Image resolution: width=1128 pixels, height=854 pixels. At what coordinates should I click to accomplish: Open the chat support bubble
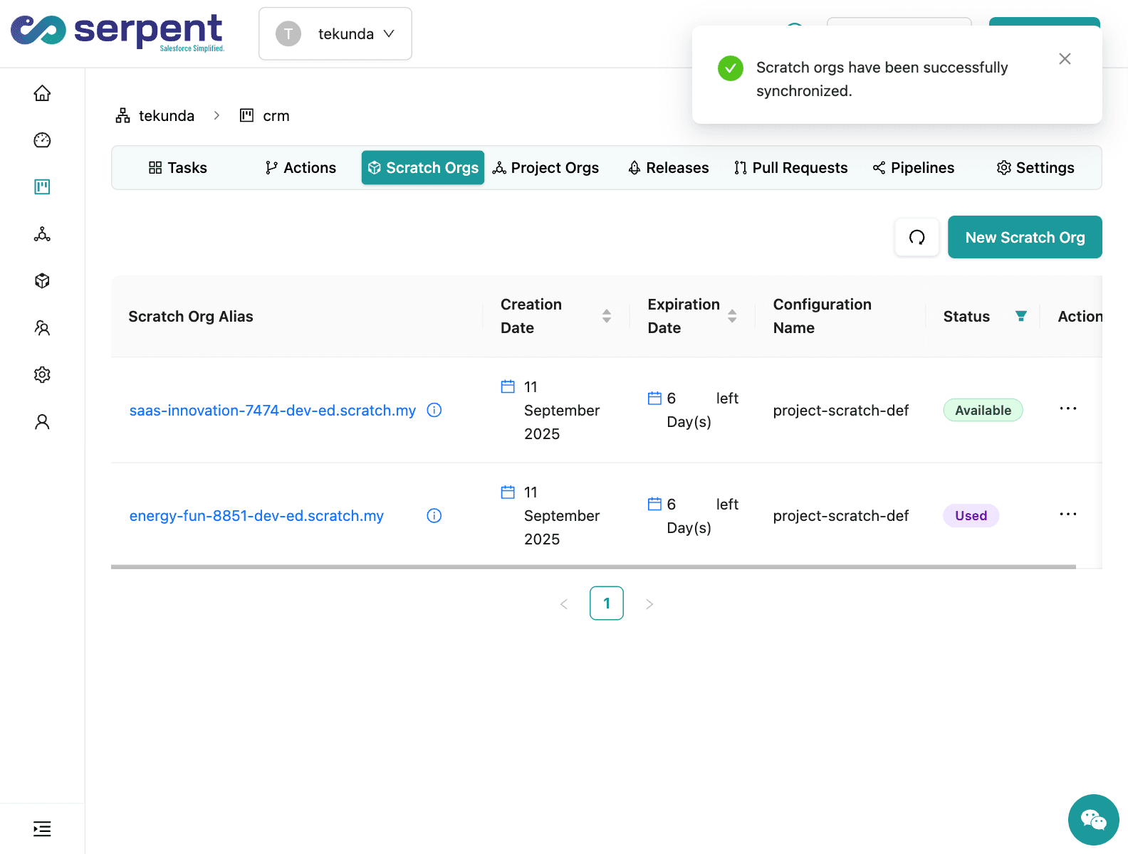[x=1093, y=820]
